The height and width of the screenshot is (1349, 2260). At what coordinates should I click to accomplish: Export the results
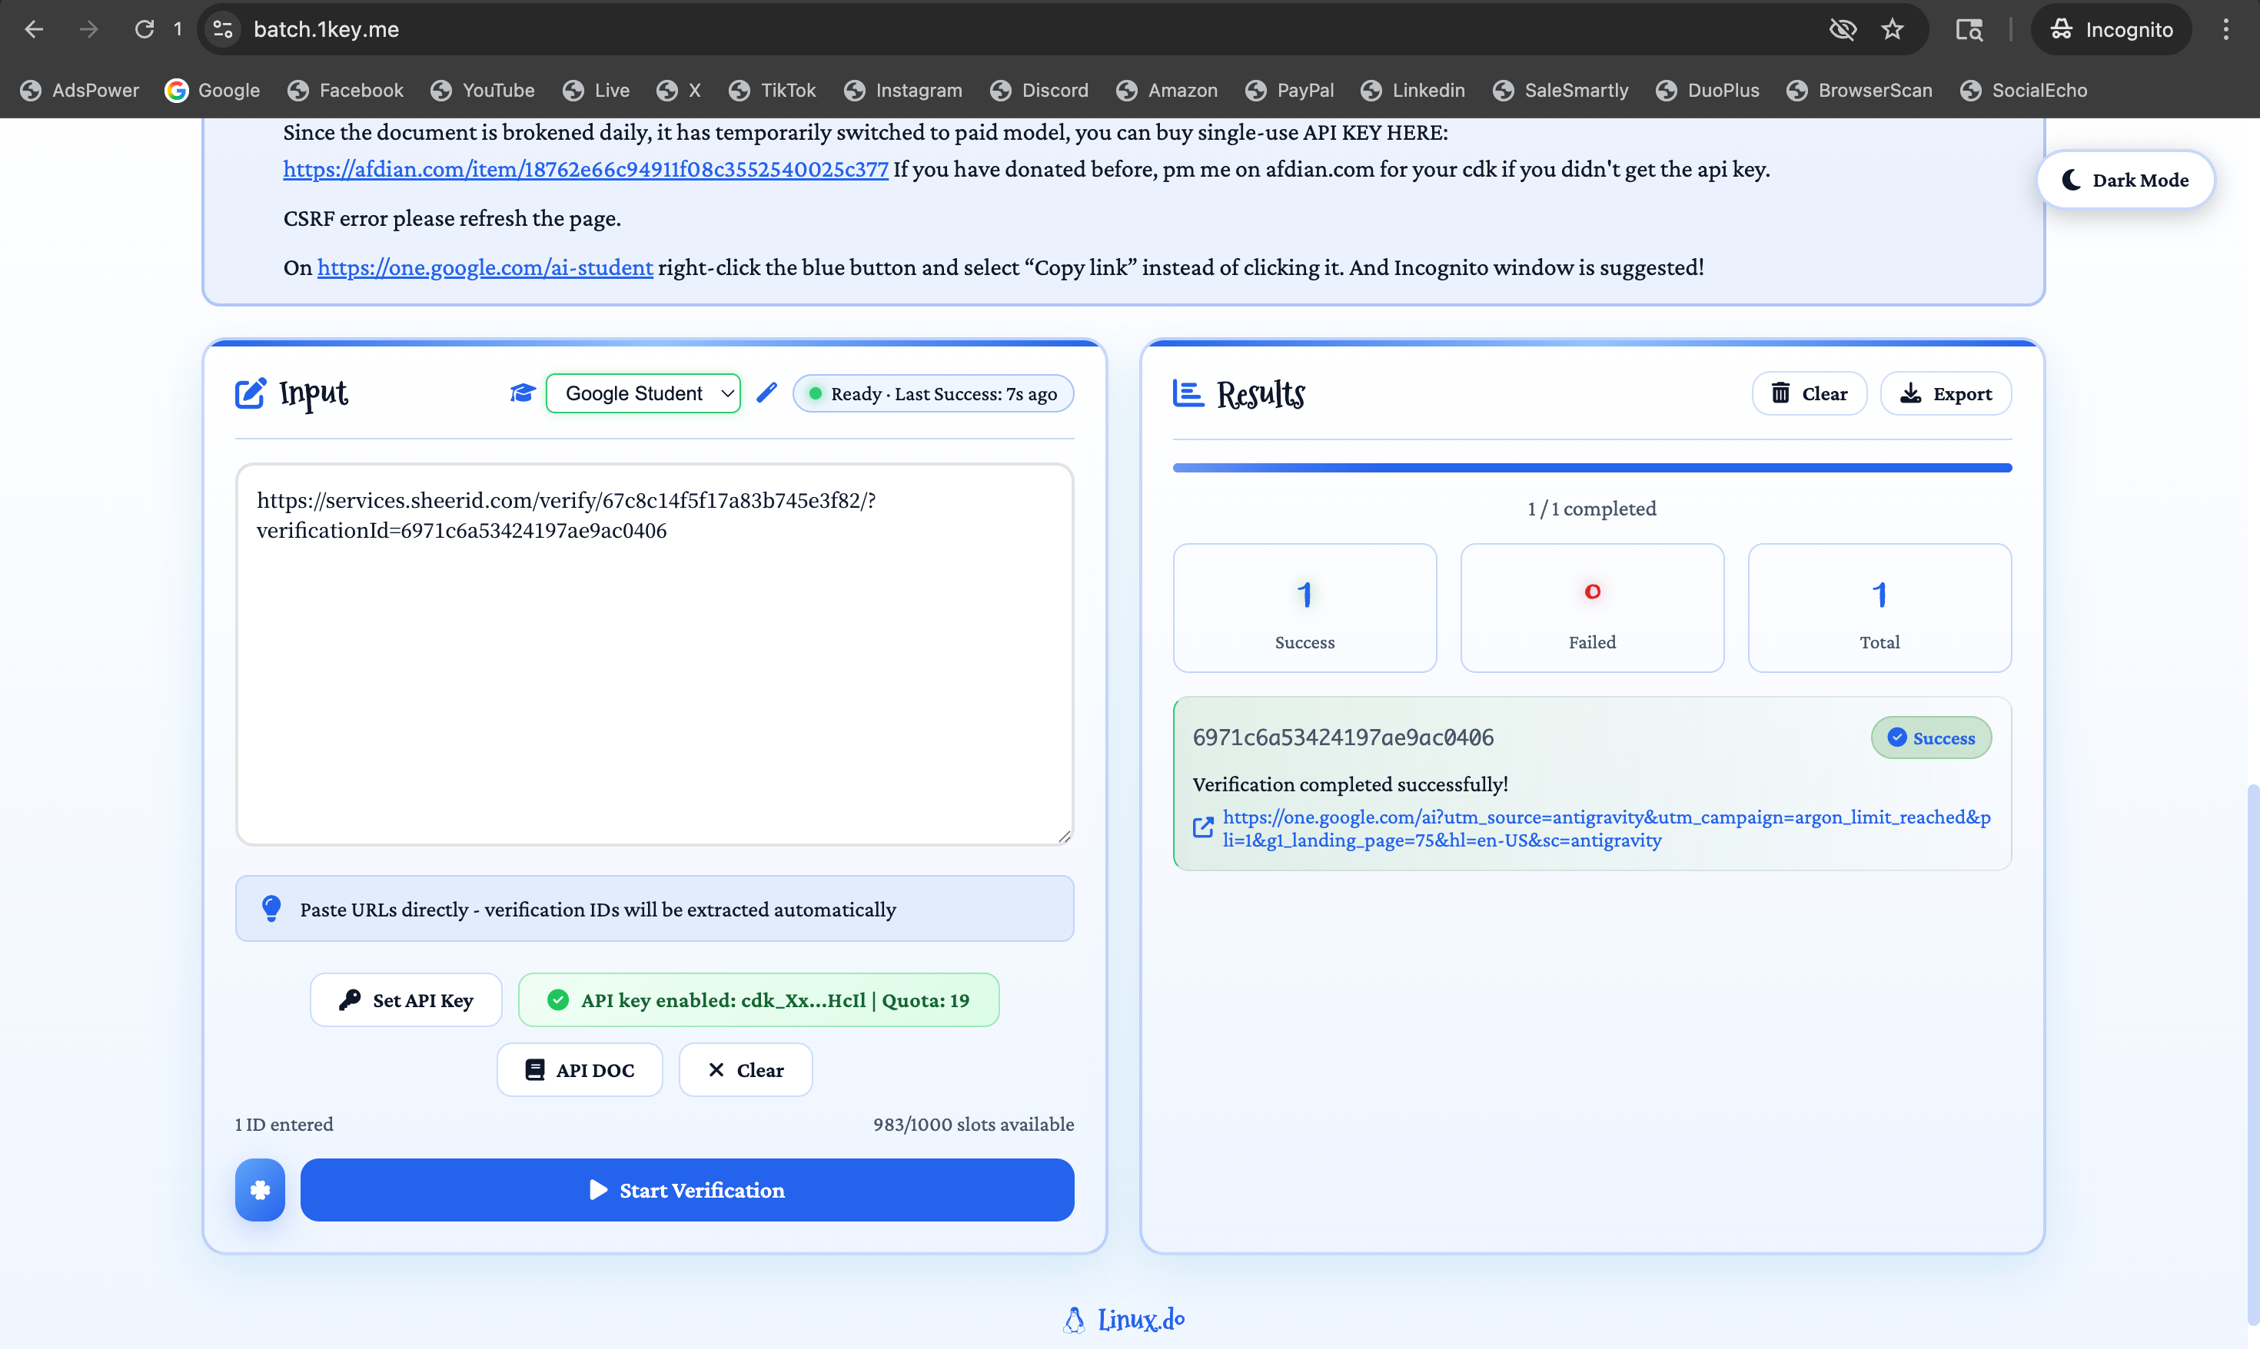pyautogui.click(x=1946, y=393)
